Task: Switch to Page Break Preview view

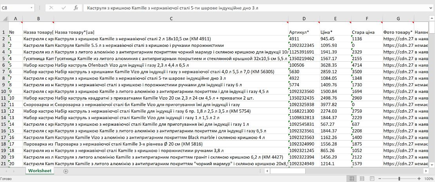Action: 373,179
